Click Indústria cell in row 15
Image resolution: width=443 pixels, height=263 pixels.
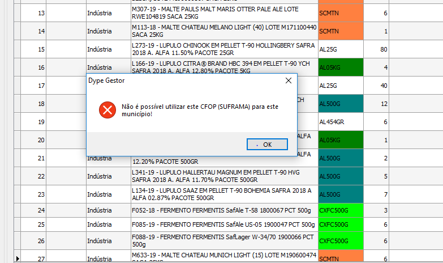[x=109, y=49]
